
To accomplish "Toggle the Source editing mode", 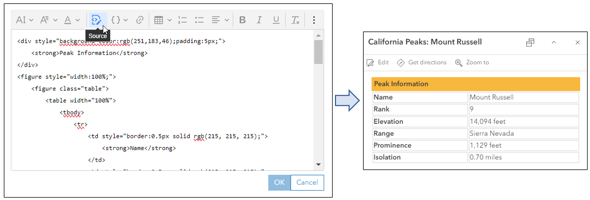I will point(96,20).
